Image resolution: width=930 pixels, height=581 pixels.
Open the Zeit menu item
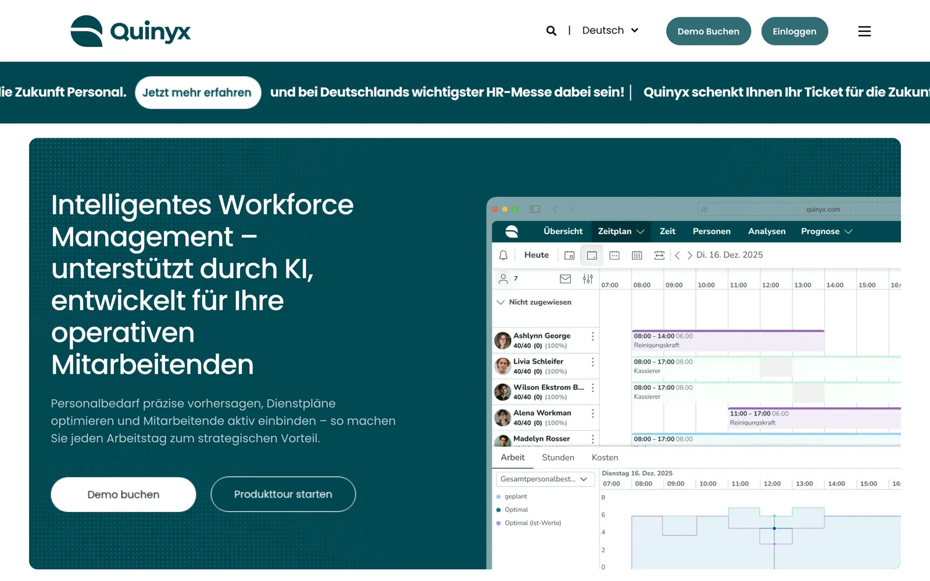pyautogui.click(x=667, y=231)
